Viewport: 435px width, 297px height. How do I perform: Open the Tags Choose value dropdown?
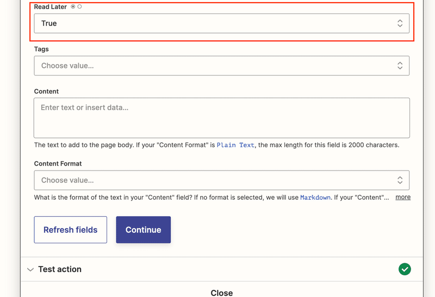pyautogui.click(x=222, y=66)
